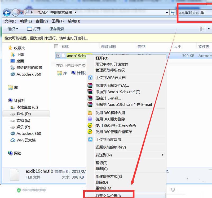Open the 工具(T) menu
The height and width of the screenshot is (198, 212).
[57, 21]
